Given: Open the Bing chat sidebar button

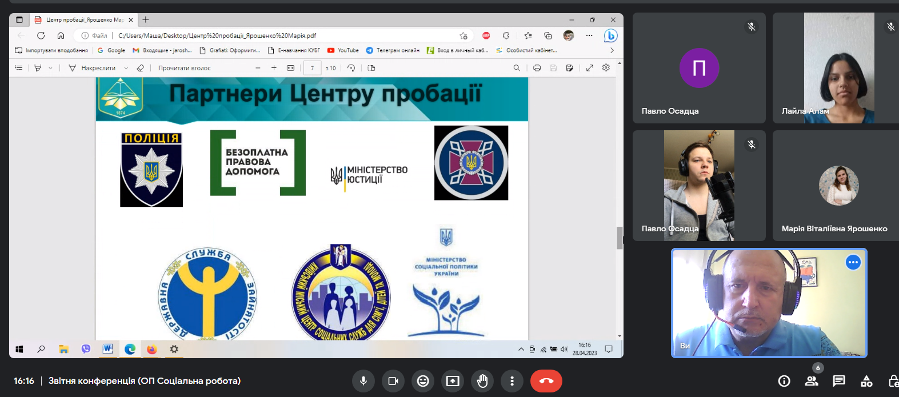Looking at the screenshot, I should pos(611,35).
